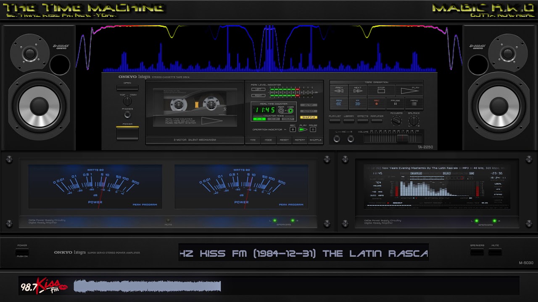The height and width of the screenshot is (302, 538).
Task: Toggle the green CONS counter knob
Action: coord(290,111)
